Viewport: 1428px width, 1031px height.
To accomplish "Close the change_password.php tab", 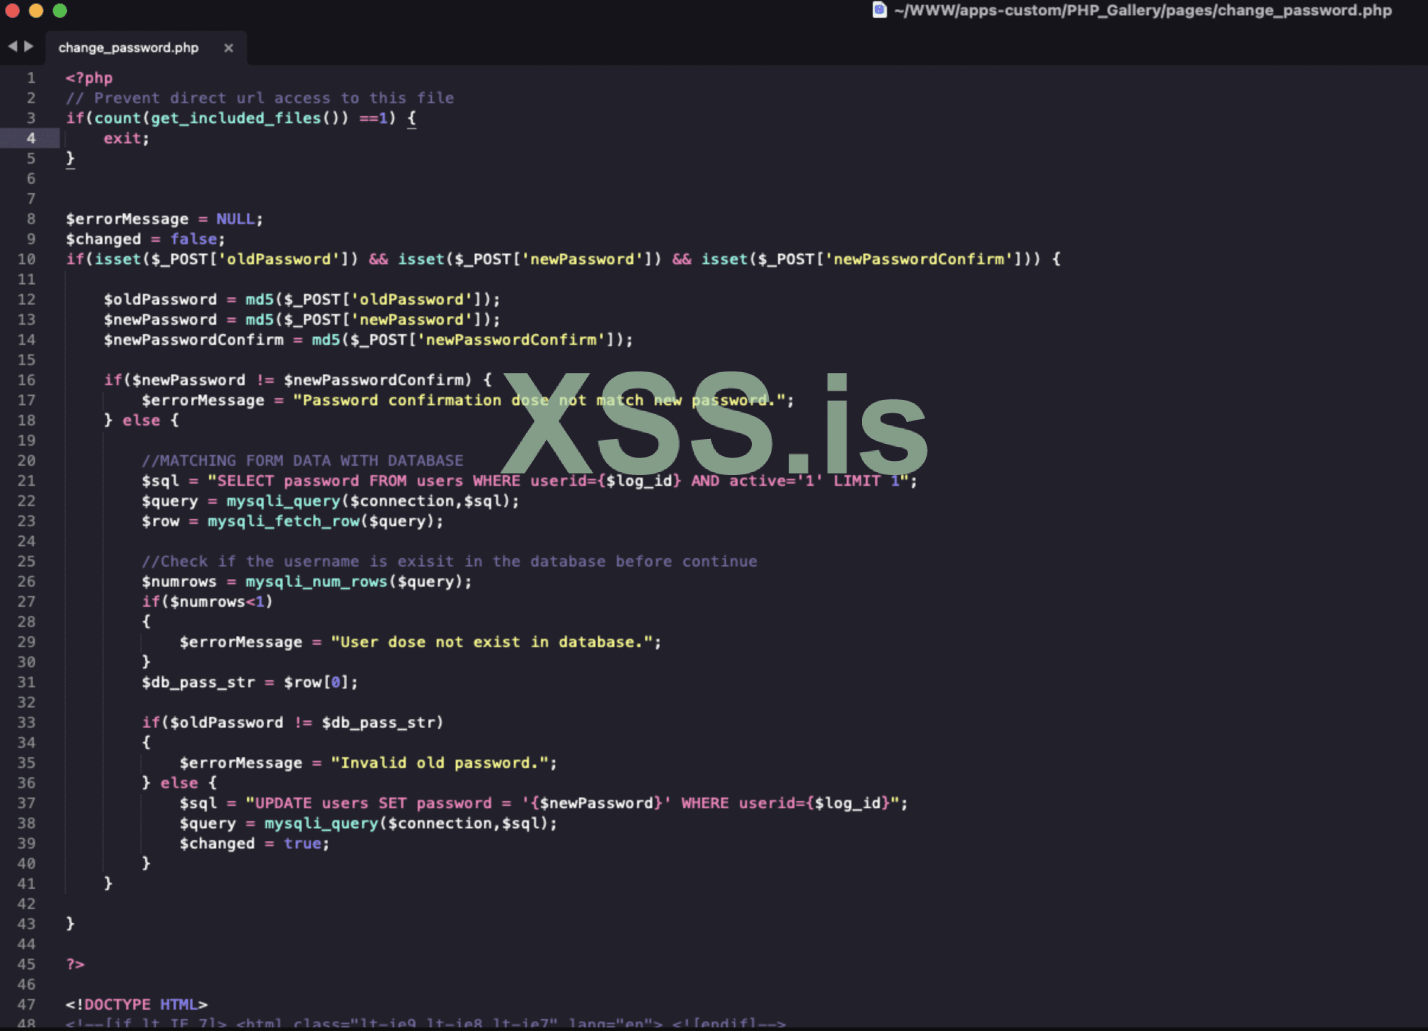I will [x=229, y=48].
